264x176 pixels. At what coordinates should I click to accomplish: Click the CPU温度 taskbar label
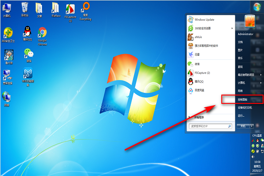click(x=257, y=136)
